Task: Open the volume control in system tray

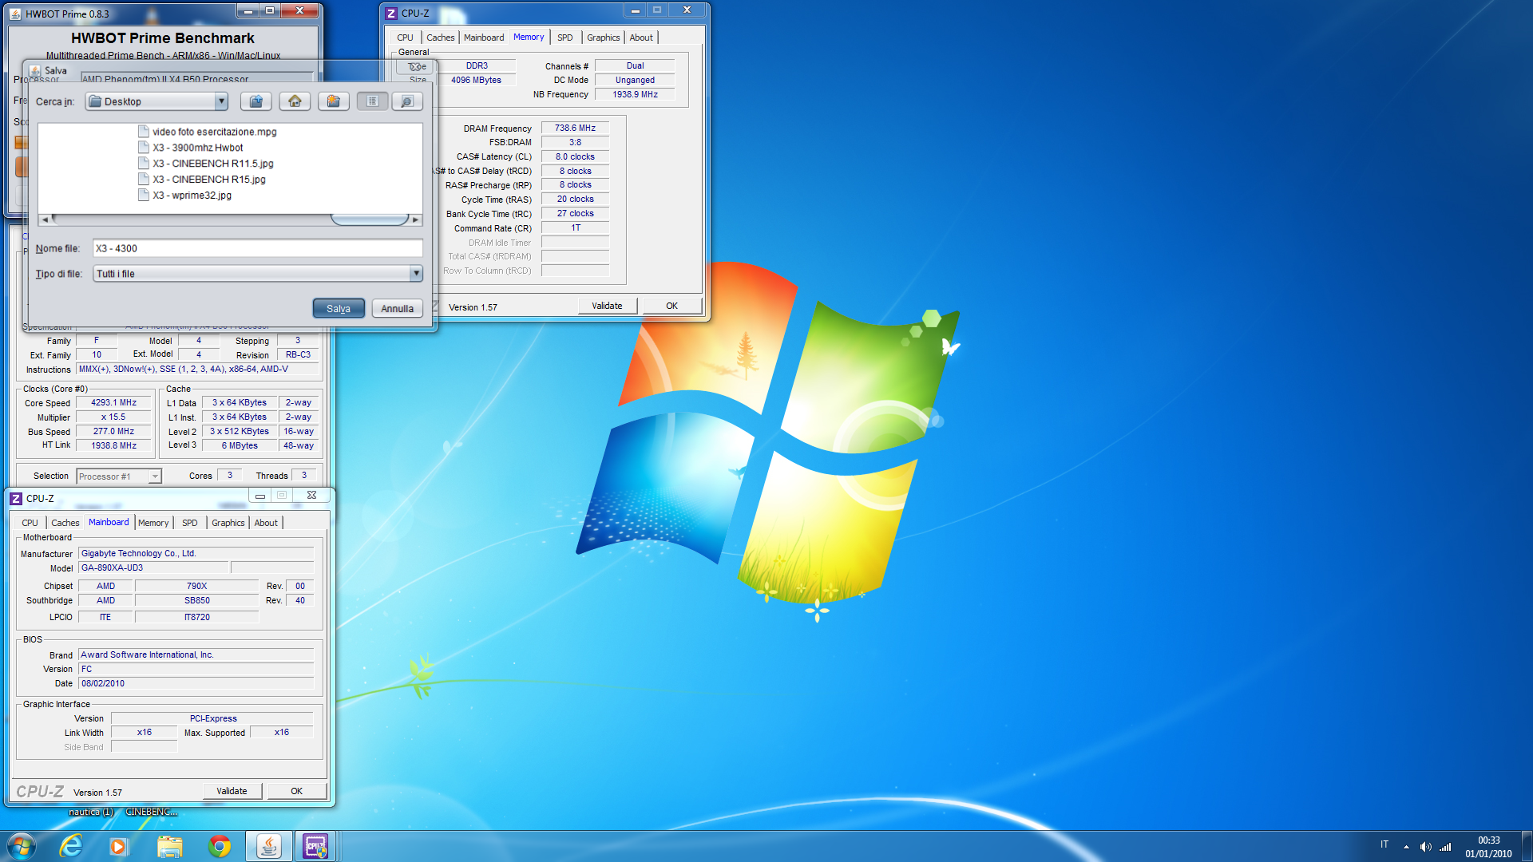Action: pyautogui.click(x=1425, y=847)
